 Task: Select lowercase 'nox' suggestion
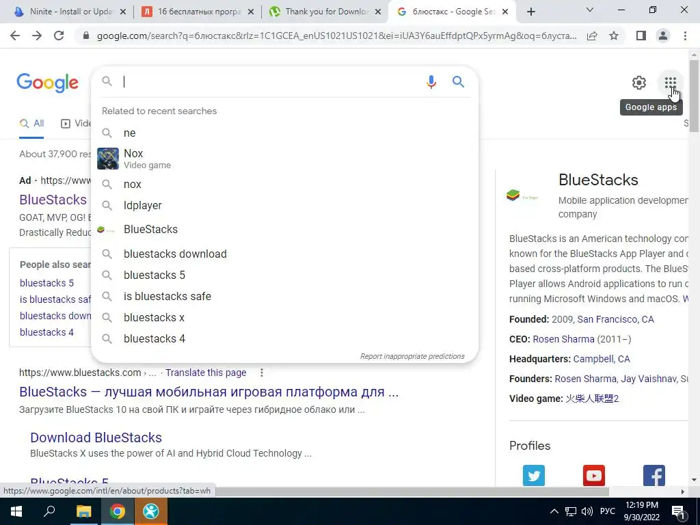tap(284, 185)
